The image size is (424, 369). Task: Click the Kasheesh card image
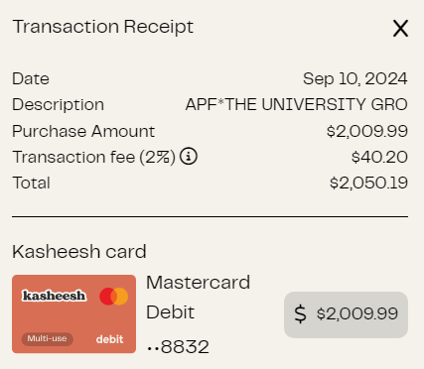tap(74, 314)
